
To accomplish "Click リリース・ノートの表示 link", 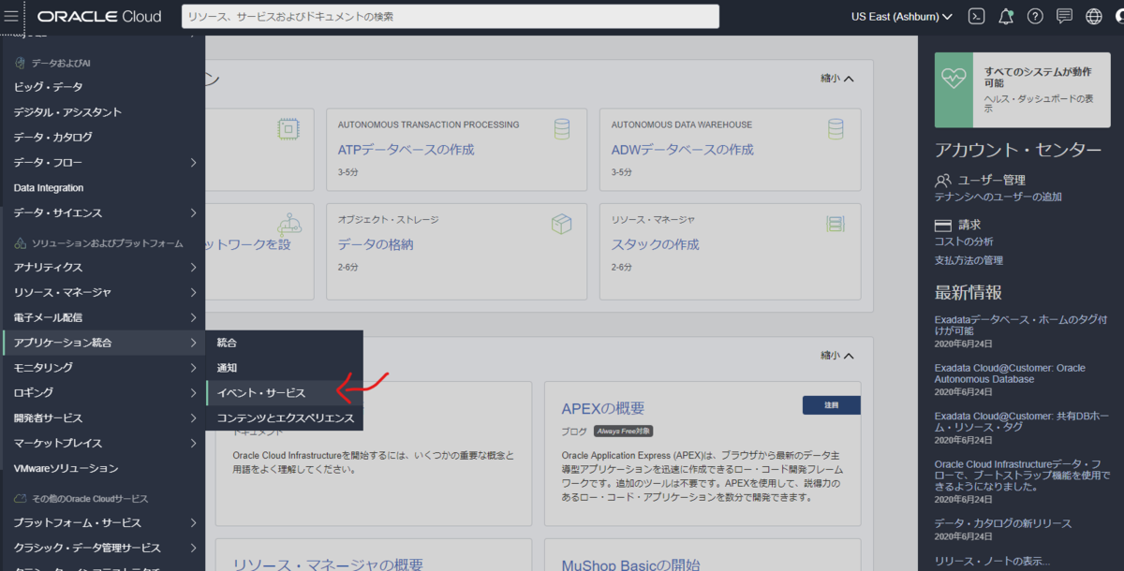I will pyautogui.click(x=992, y=562).
